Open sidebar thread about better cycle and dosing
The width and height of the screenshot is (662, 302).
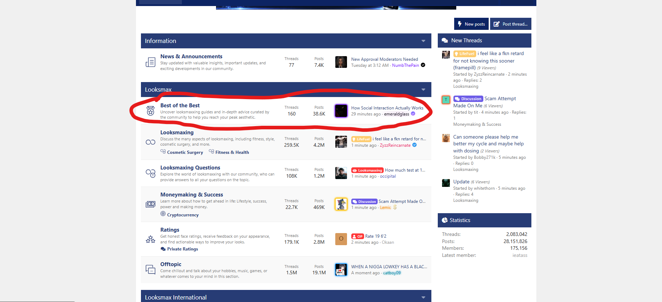(x=488, y=144)
